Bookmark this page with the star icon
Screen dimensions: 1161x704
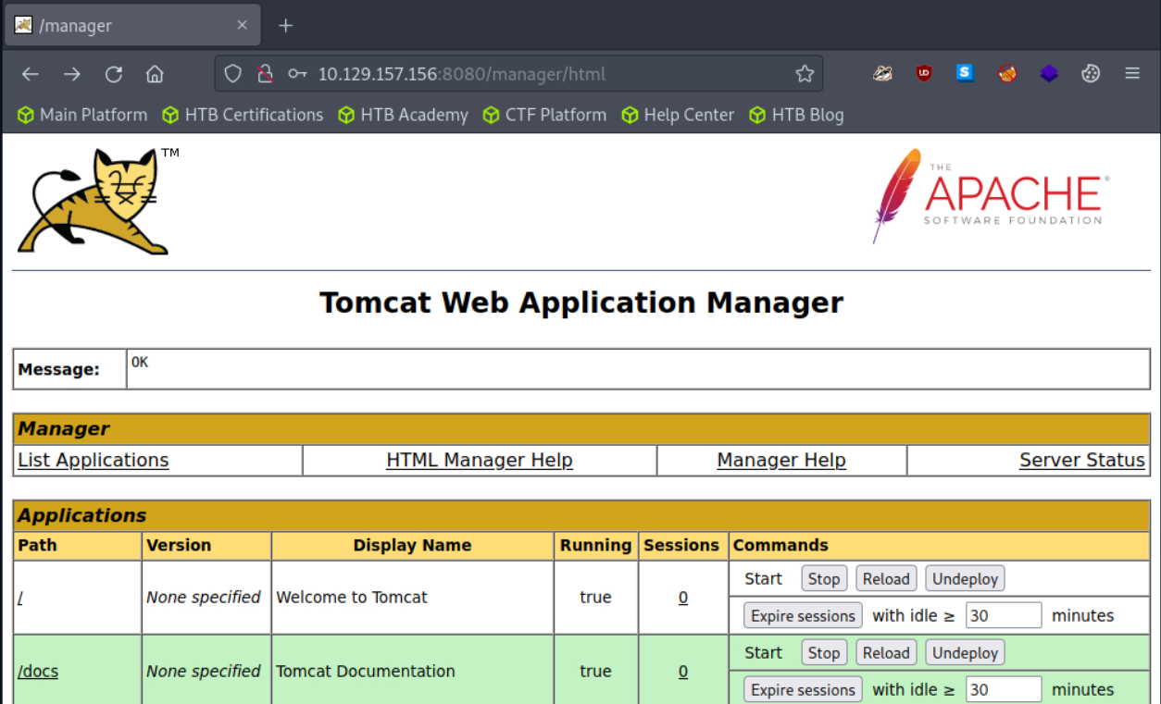tap(805, 74)
